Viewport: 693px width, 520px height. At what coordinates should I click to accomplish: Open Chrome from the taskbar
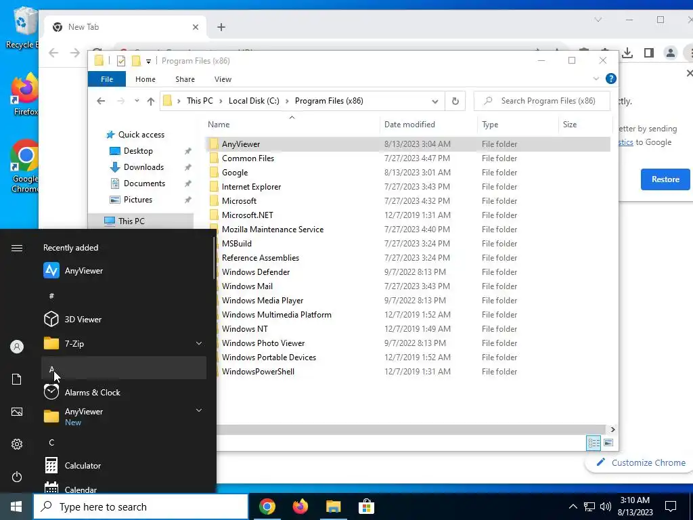point(267,506)
